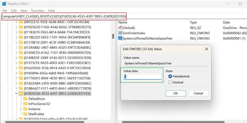Close the Edit DWORD (32-bit) Value dialog
Viewport: 247px width, 123px height.
[207, 49]
